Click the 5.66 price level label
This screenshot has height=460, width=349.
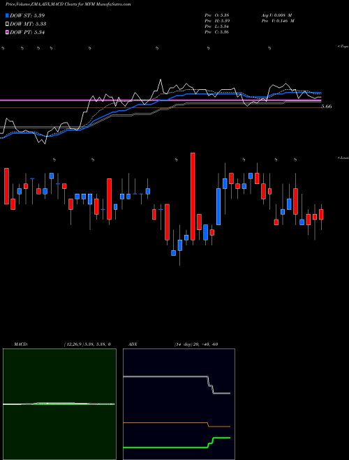327,107
